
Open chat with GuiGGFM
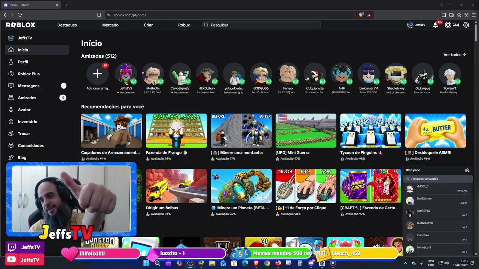click(x=437, y=213)
